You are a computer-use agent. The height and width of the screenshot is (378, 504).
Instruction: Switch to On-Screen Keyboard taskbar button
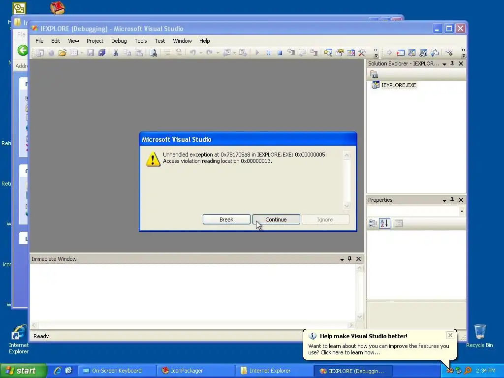(117, 371)
